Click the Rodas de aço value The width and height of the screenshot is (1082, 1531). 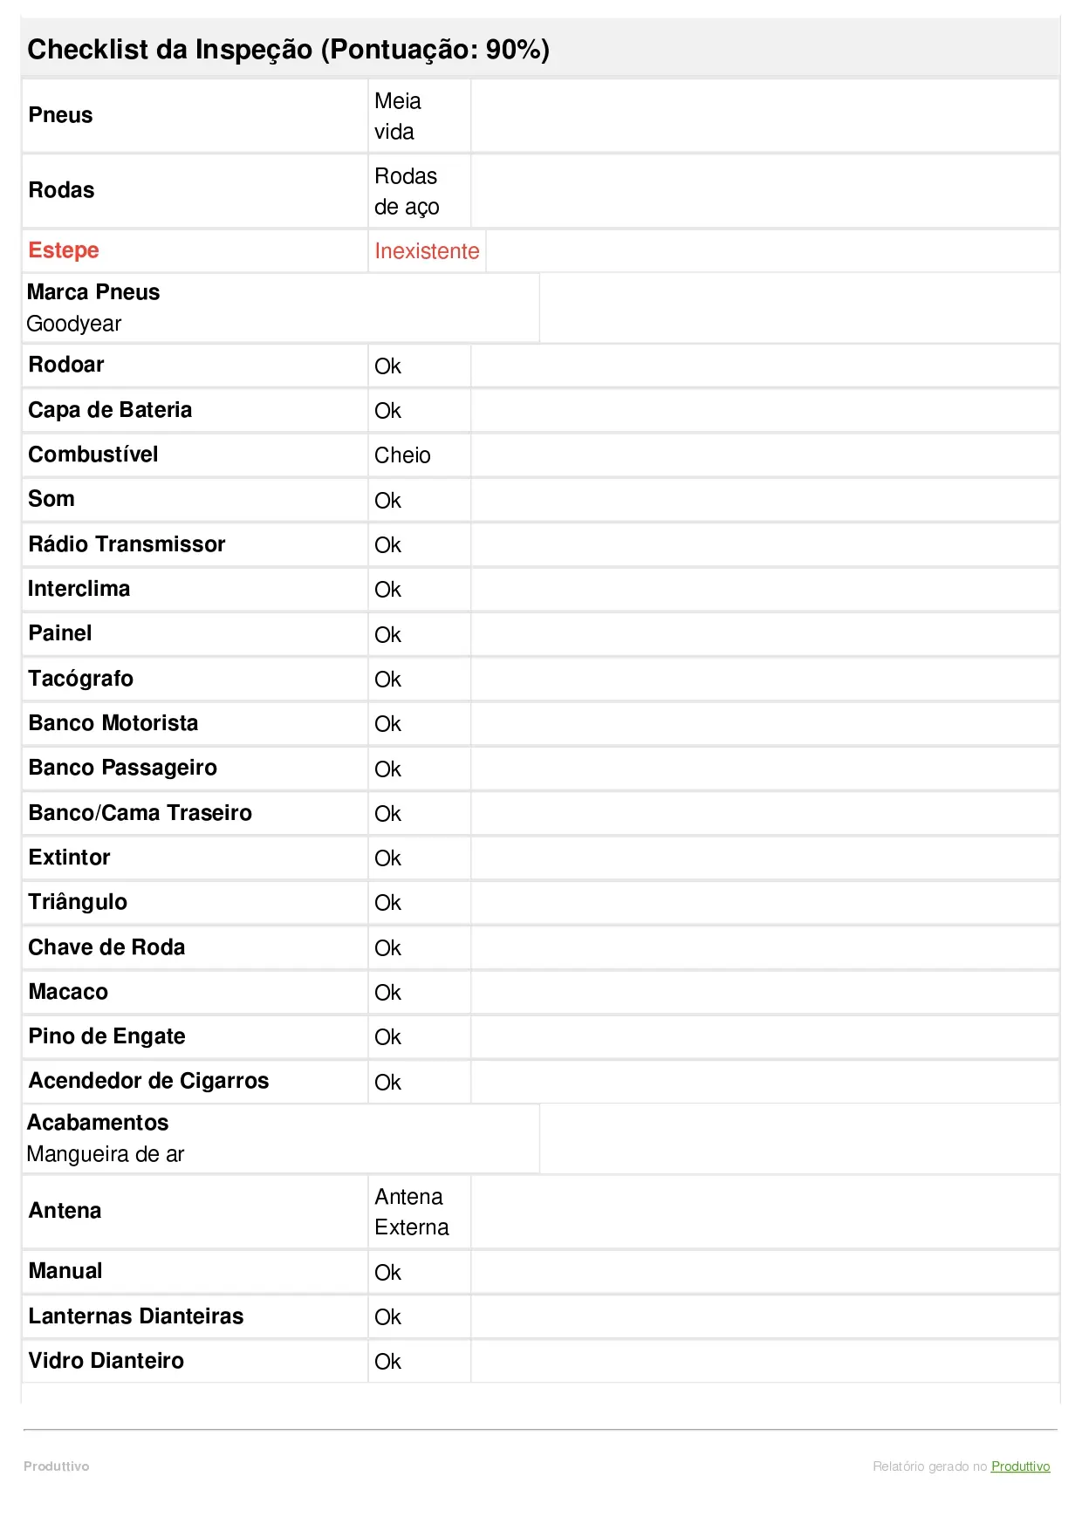point(407,191)
